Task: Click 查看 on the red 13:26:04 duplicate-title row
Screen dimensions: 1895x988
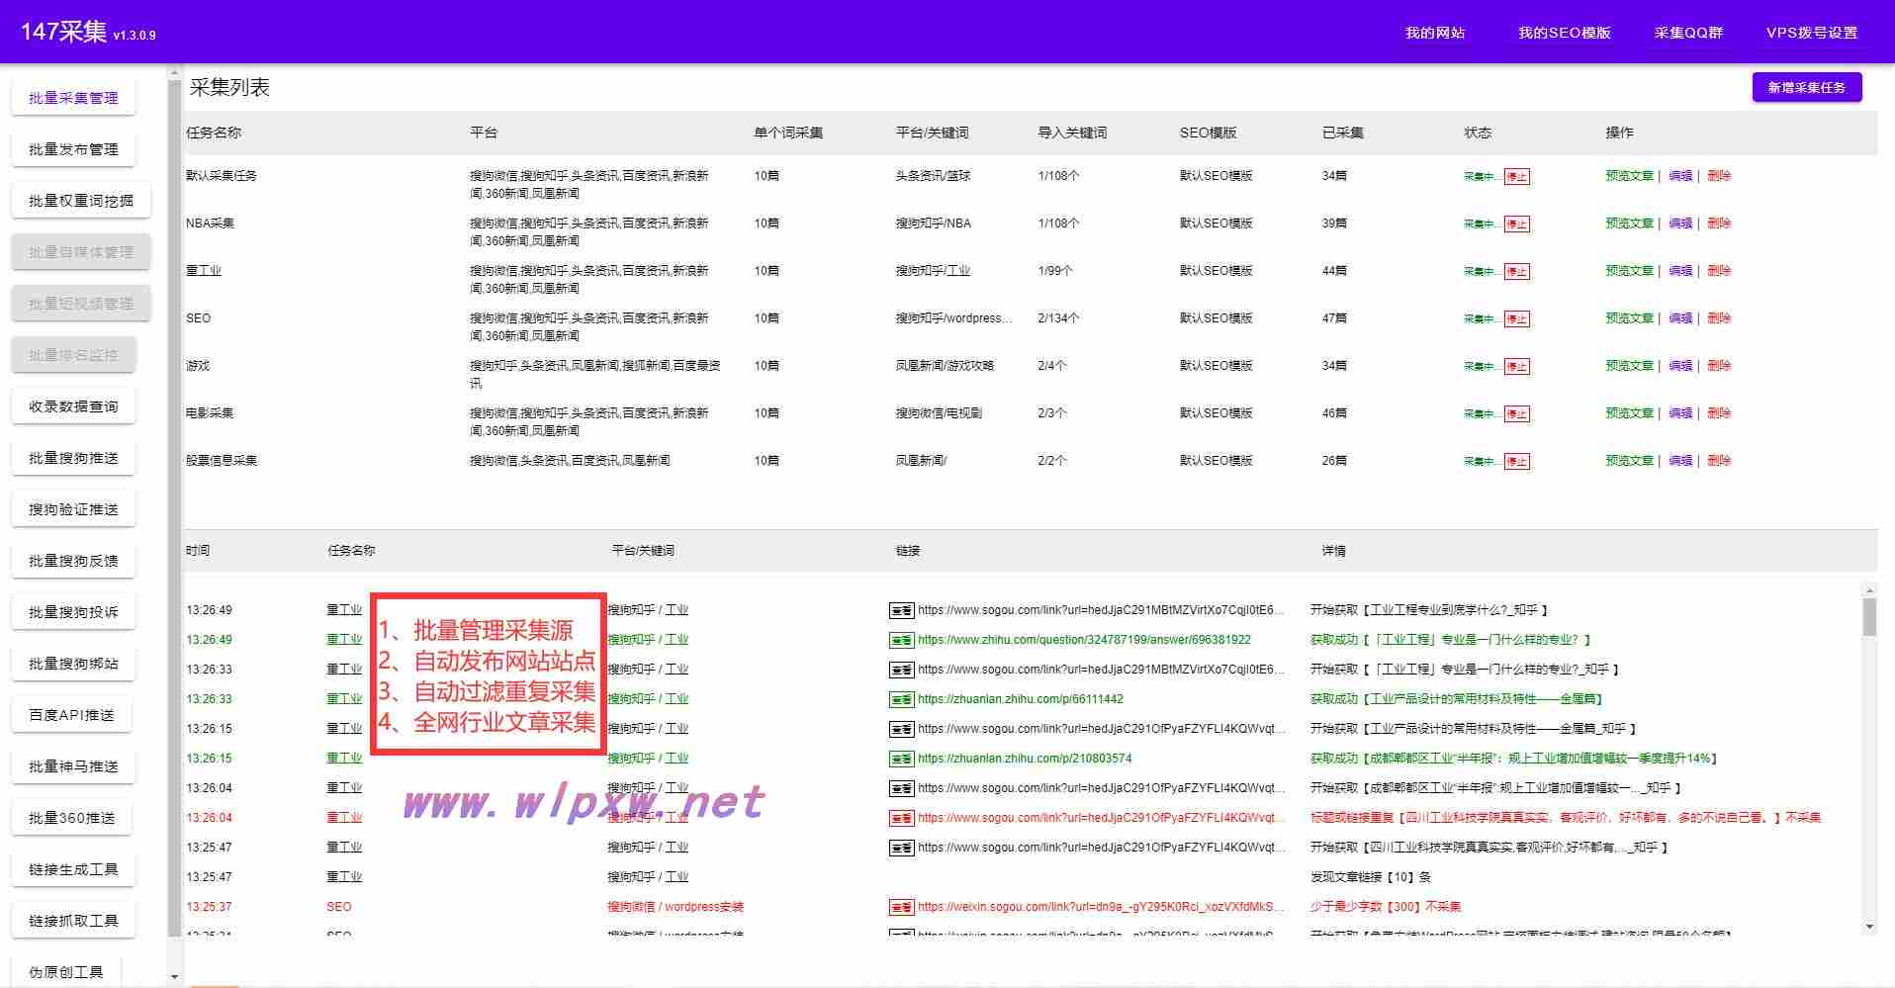Action: click(901, 818)
